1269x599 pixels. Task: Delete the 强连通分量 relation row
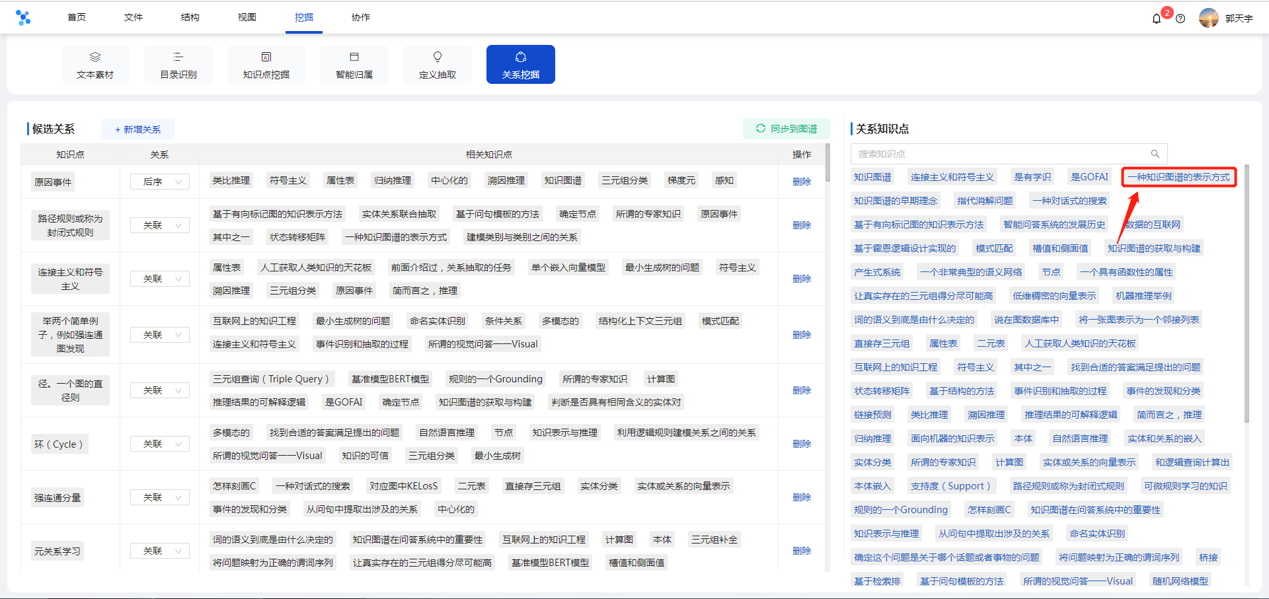coord(802,497)
